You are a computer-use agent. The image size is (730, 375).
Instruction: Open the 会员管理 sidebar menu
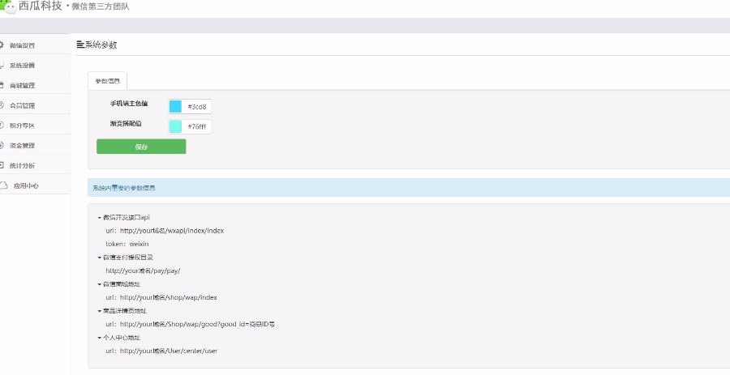34,105
